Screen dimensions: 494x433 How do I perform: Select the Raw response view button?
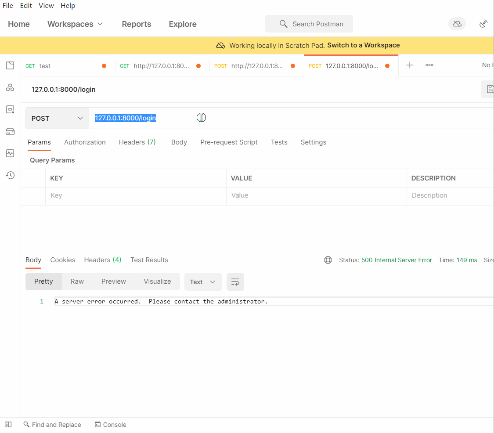tap(77, 281)
